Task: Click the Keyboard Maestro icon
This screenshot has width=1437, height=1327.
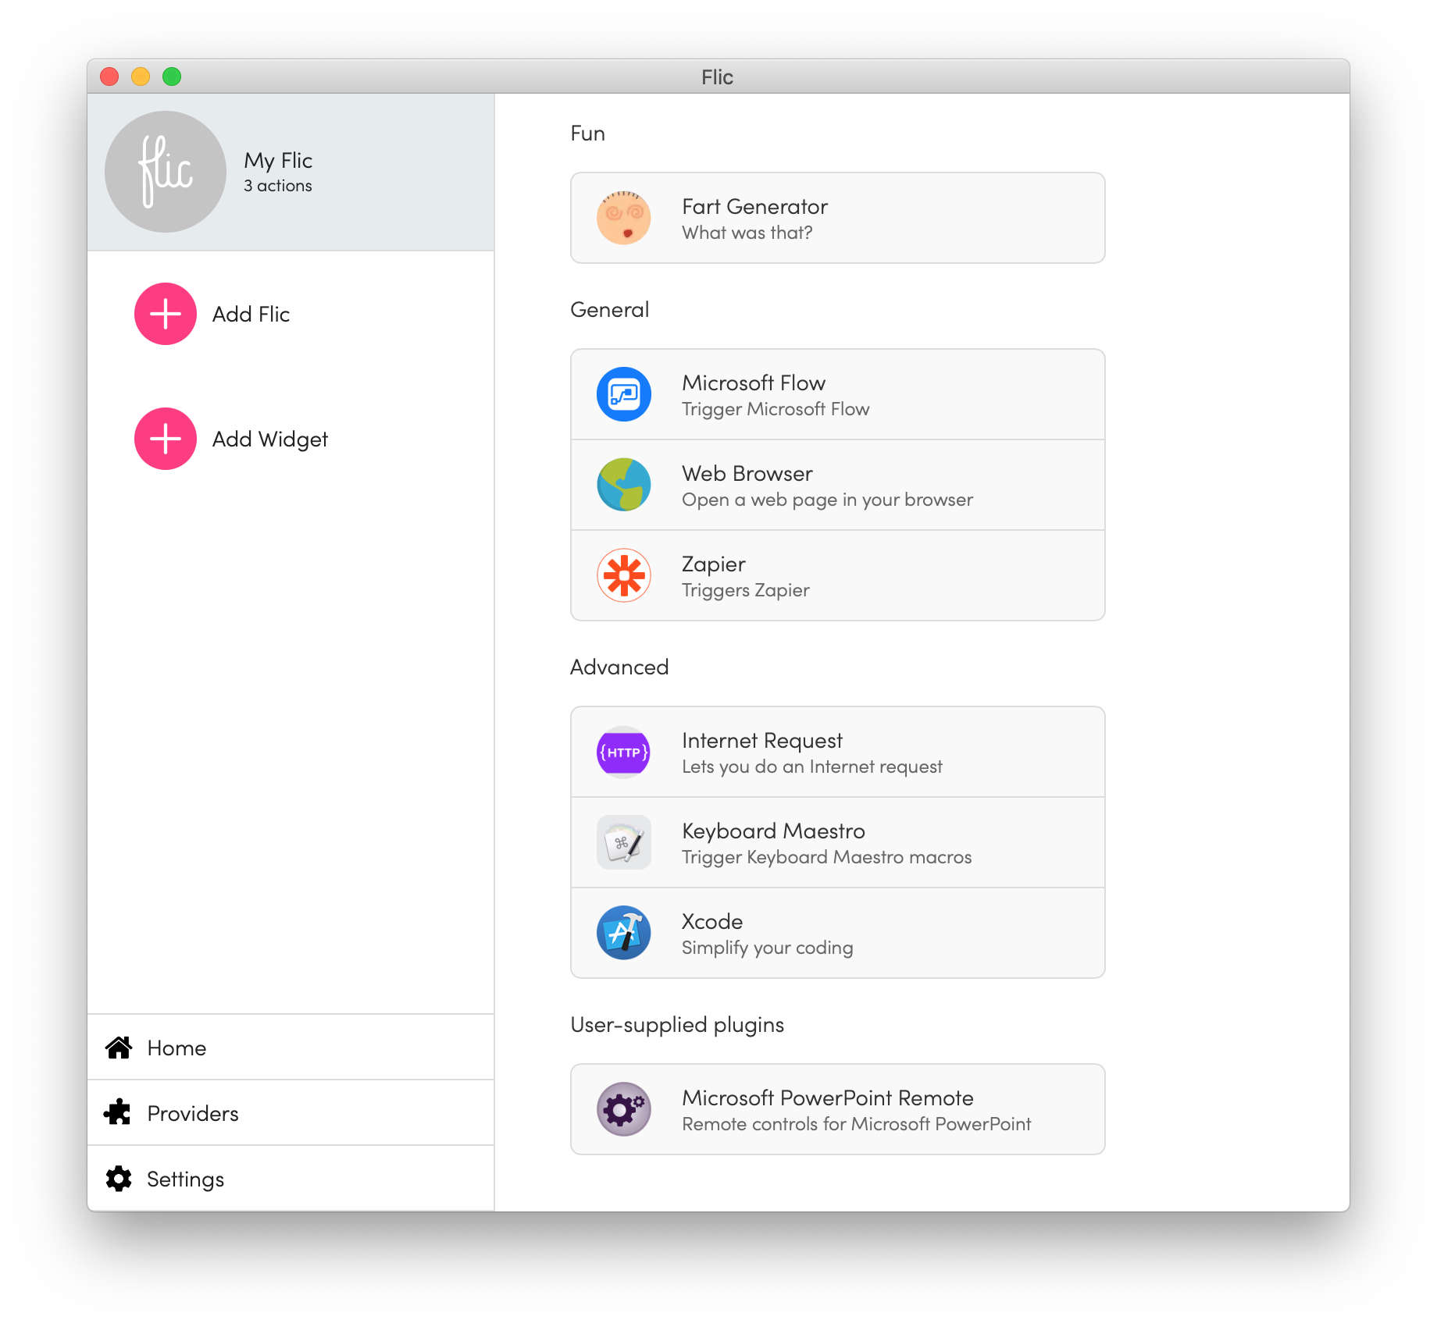Action: pos(623,842)
